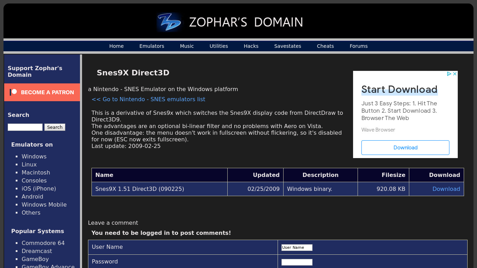The image size is (477, 268).
Task: Open iOS (iPhone) emulators list
Action: coord(39,188)
